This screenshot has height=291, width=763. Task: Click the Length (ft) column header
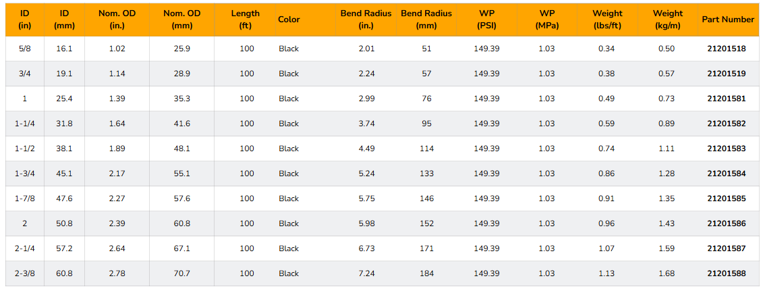click(x=246, y=20)
